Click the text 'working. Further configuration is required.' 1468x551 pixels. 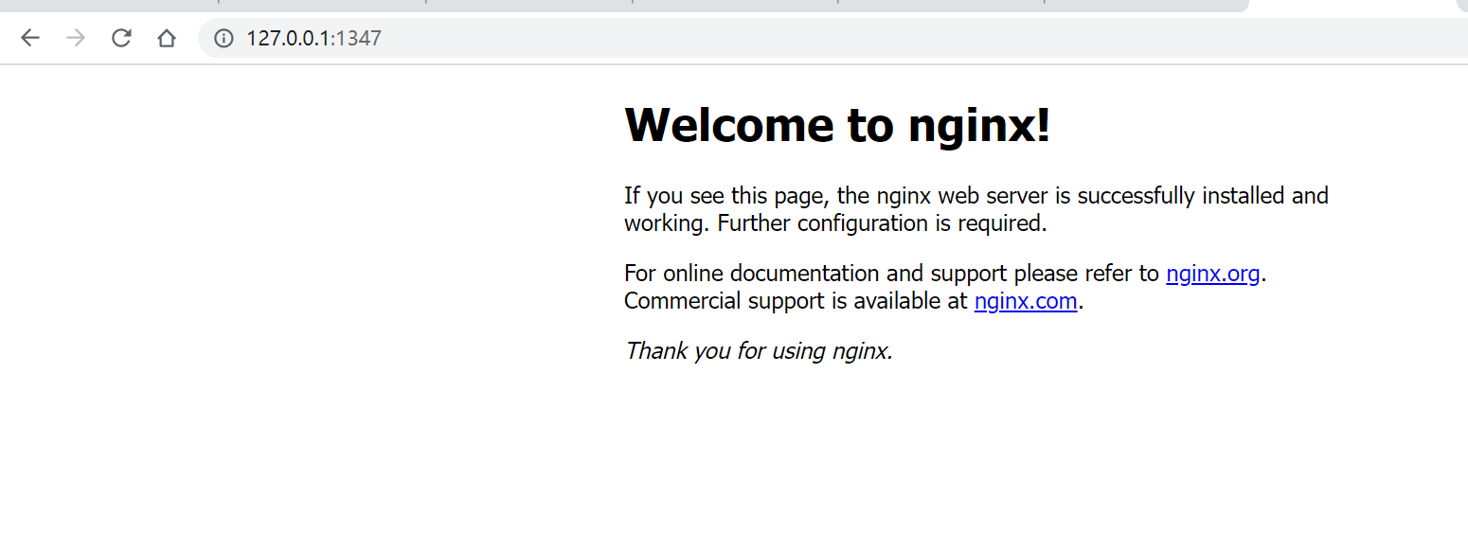click(835, 223)
